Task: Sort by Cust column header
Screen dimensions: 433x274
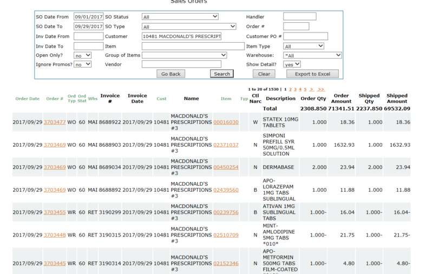Action: pyautogui.click(x=161, y=99)
